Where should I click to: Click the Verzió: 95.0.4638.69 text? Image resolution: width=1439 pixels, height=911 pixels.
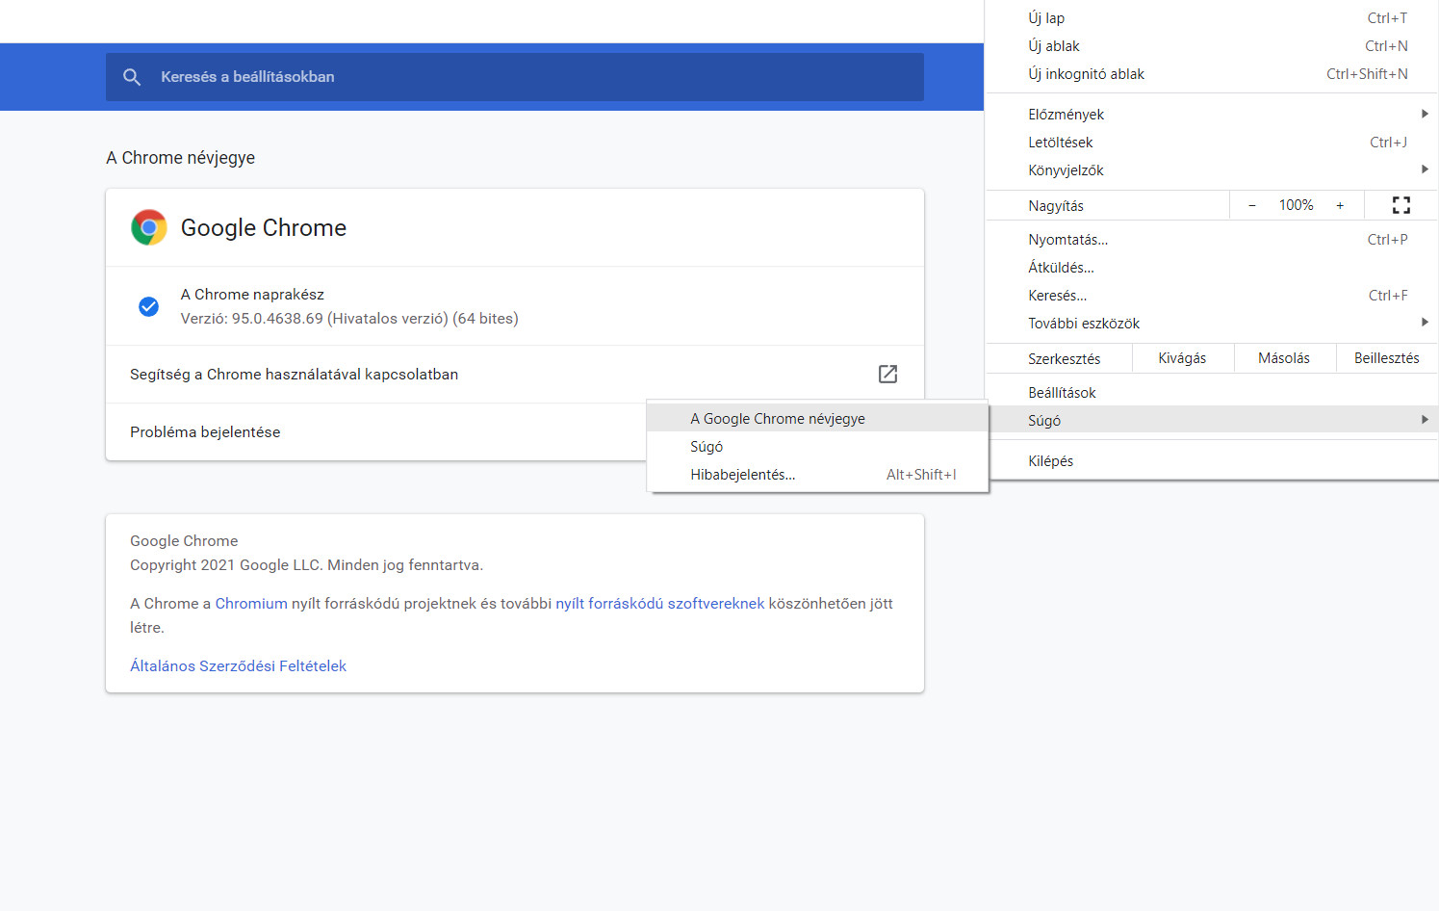point(349,319)
